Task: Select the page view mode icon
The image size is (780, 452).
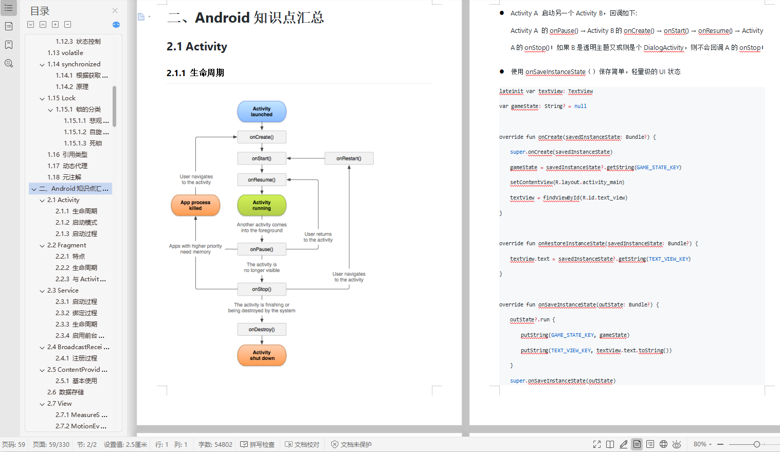Action: [x=637, y=444]
